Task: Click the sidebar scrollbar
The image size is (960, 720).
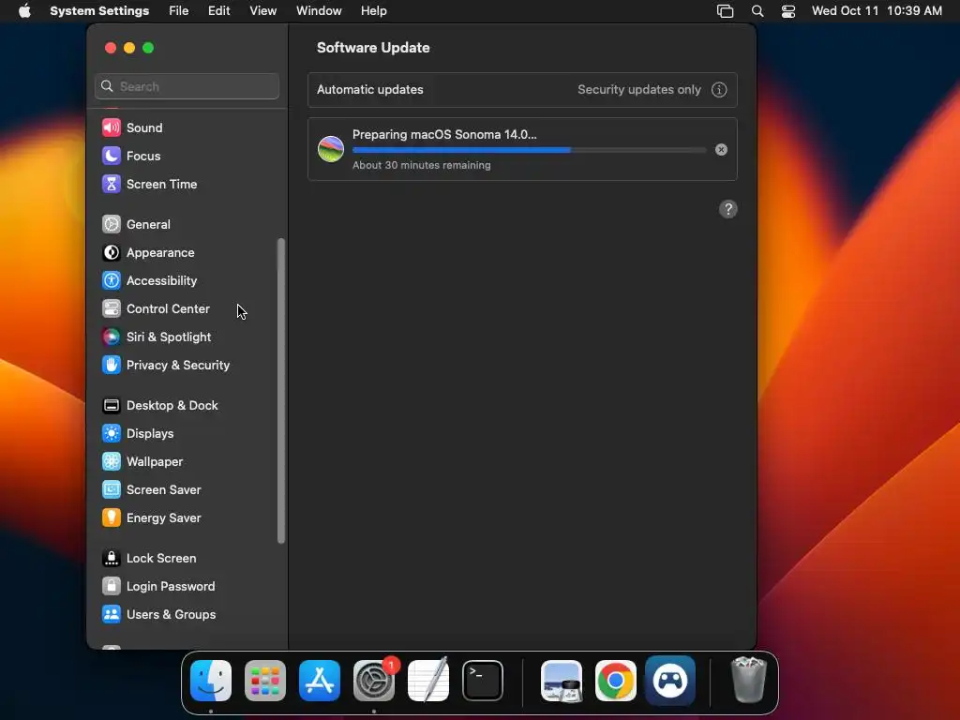Action: pyautogui.click(x=281, y=391)
